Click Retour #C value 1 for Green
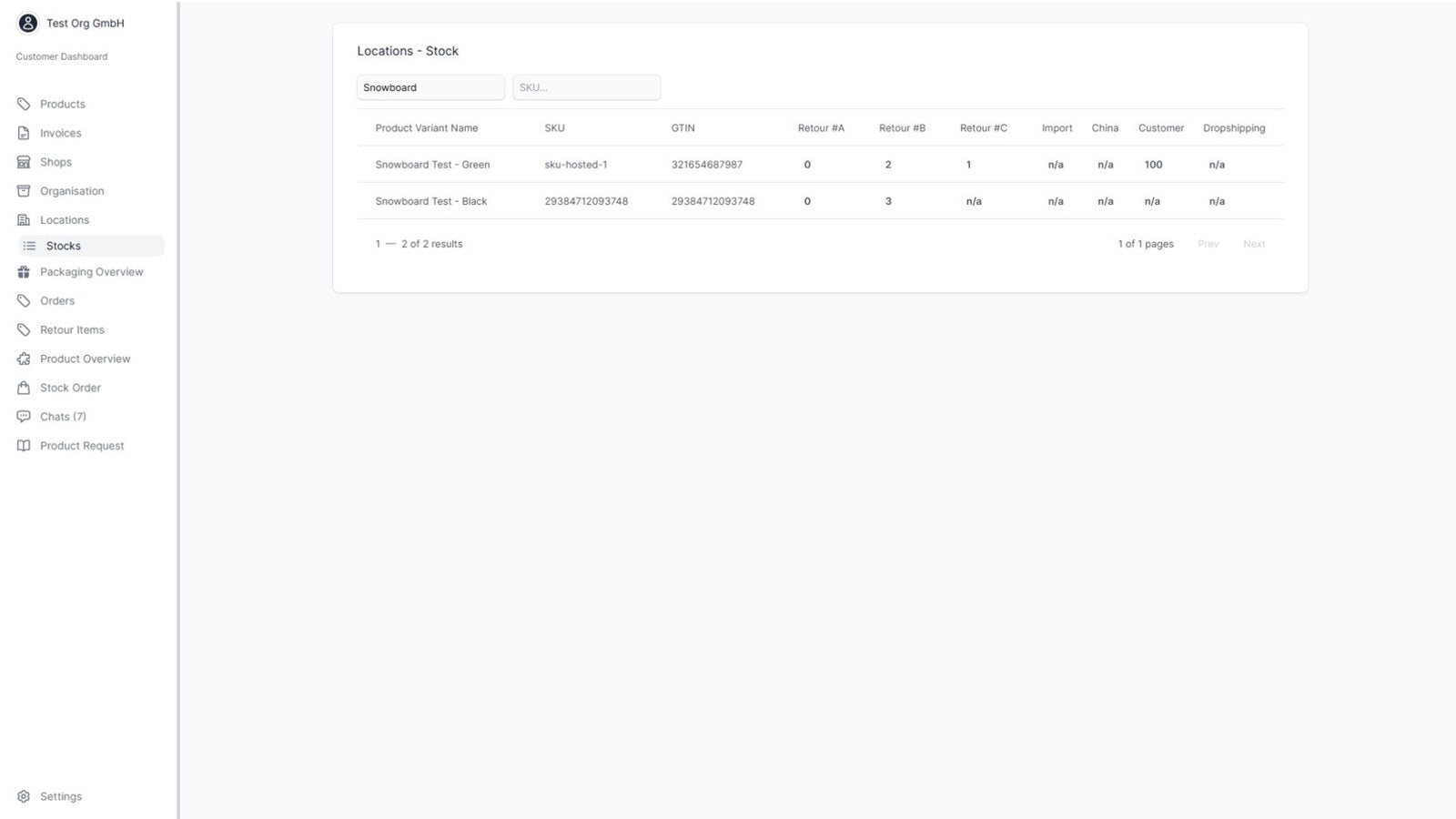1456x819 pixels. pyautogui.click(x=968, y=165)
